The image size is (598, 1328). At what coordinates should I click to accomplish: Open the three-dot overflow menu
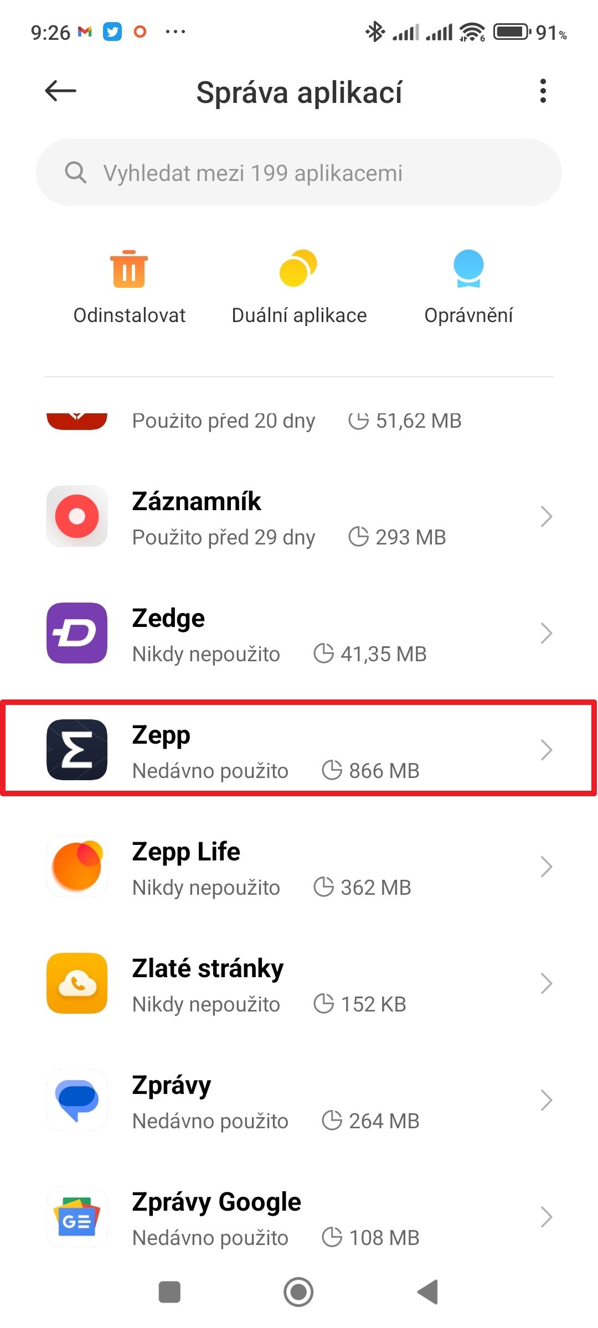(543, 91)
